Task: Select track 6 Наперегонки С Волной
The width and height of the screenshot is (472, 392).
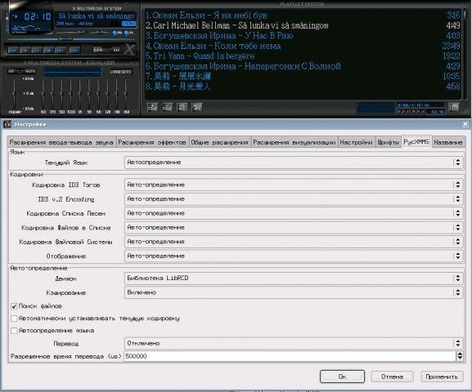Action: pos(303,66)
